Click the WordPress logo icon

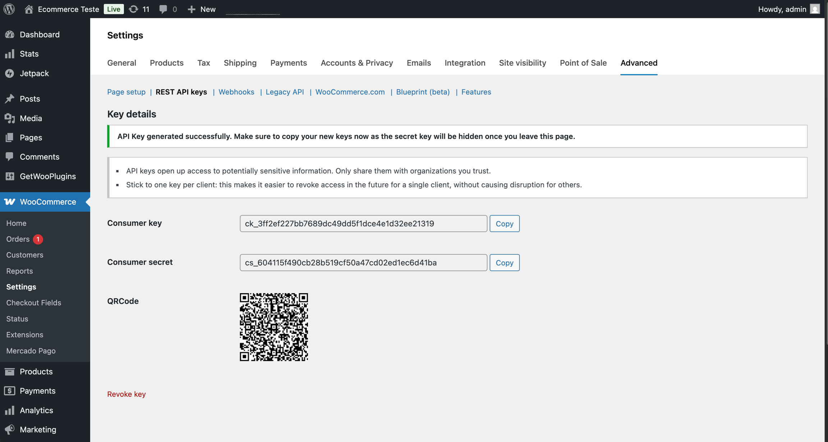[x=9, y=9]
